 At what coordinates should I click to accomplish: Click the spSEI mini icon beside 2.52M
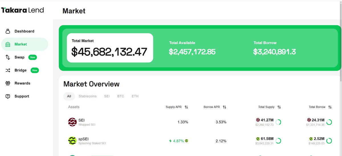311,139
